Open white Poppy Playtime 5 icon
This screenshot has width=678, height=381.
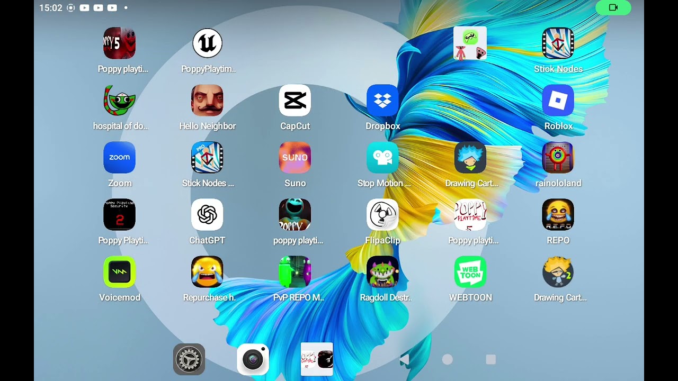click(x=470, y=215)
